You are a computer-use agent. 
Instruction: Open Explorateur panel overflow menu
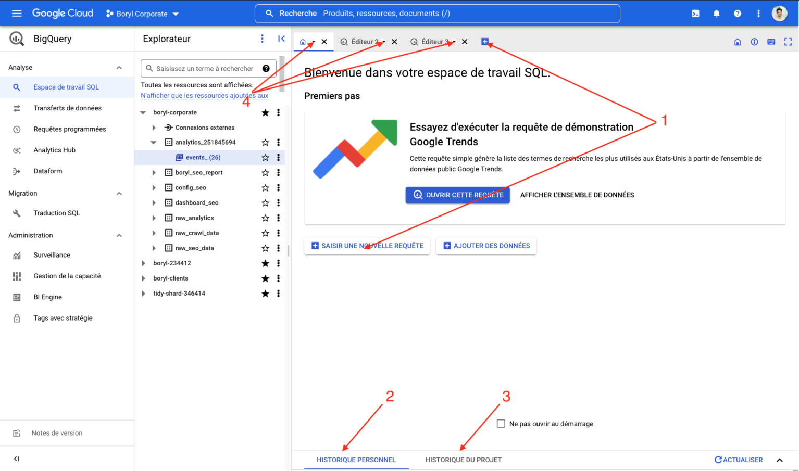pyautogui.click(x=262, y=39)
